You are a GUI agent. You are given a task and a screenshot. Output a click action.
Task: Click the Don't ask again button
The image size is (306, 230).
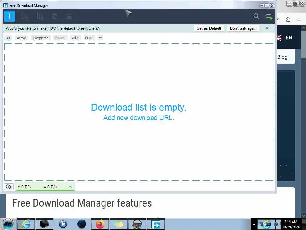[x=243, y=28]
